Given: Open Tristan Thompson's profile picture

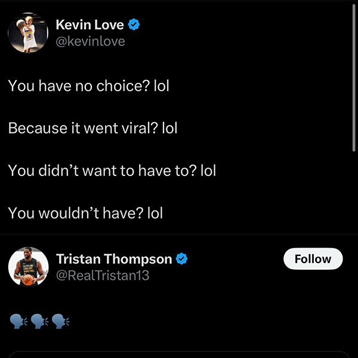Looking at the screenshot, I should pos(27,267).
